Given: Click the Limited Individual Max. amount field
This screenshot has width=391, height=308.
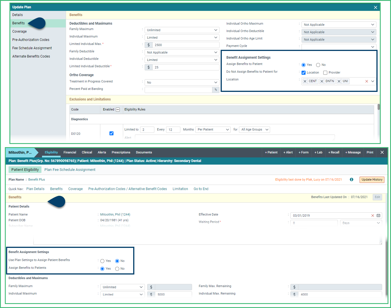Looking at the screenshot, I should pos(186,45).
